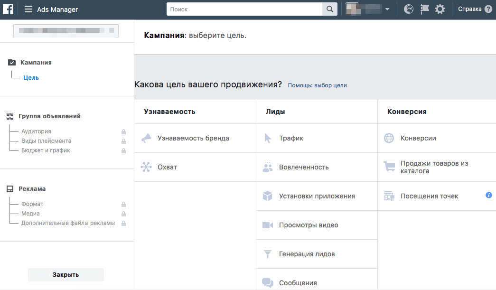Open the hamburger menu beside Ads Manager
The height and width of the screenshot is (290, 496).
[28, 9]
